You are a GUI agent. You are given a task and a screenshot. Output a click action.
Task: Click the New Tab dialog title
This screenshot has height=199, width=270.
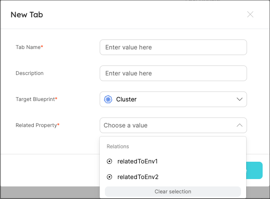pos(27,15)
